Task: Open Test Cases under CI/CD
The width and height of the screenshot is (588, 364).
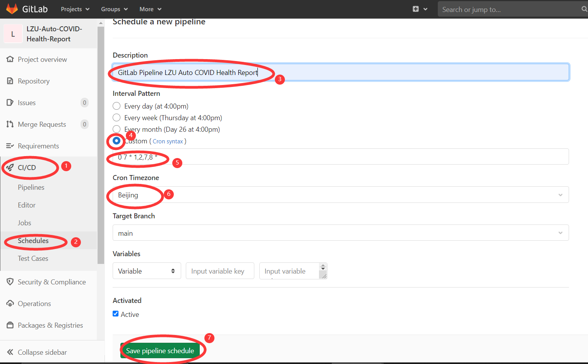Action: point(33,258)
